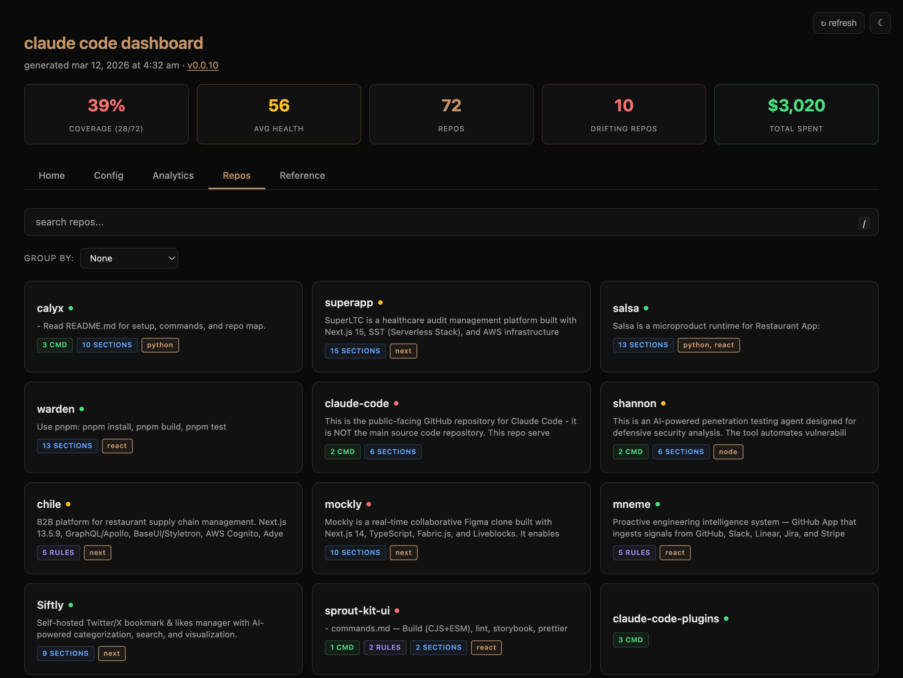The height and width of the screenshot is (678, 903).
Task: Click the slash shortcut key icon
Action: [864, 223]
